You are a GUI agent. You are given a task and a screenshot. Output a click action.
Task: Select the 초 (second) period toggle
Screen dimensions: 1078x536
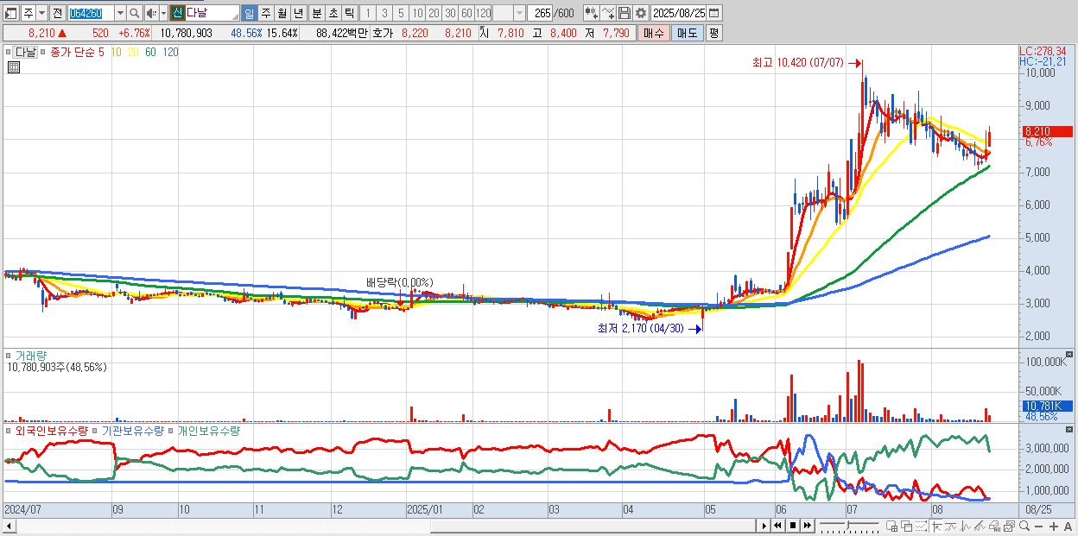[x=332, y=13]
